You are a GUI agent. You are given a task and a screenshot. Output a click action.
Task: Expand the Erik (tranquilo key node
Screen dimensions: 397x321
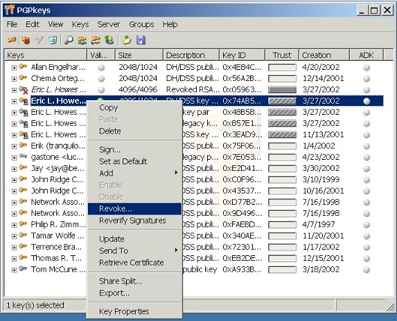[x=14, y=147]
